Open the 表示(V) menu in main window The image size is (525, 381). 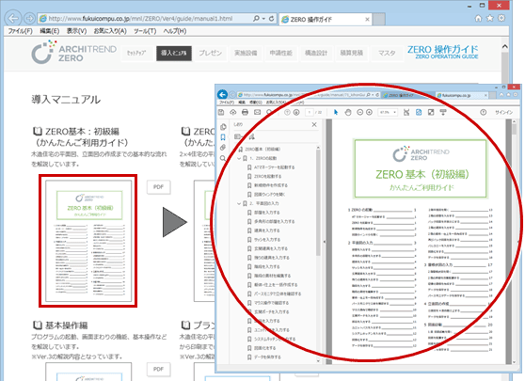pyautogui.click(x=76, y=31)
